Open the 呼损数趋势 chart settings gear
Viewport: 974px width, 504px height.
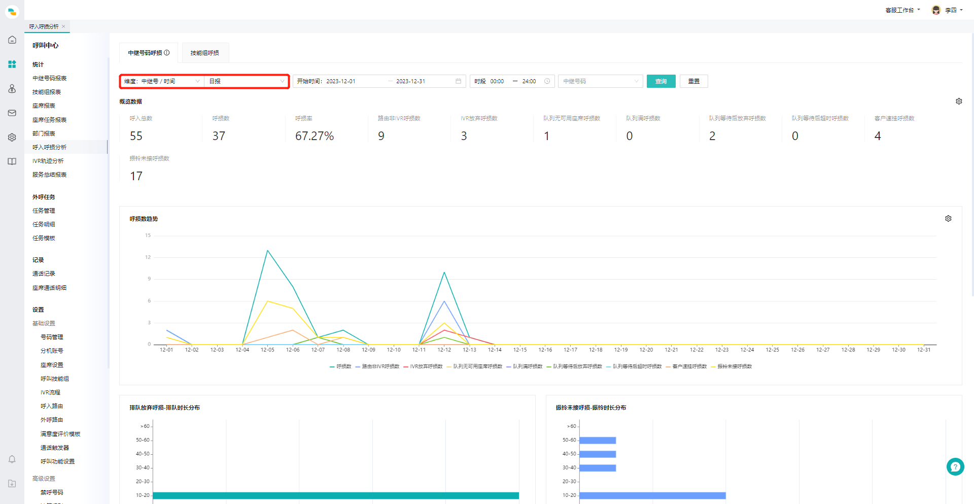pyautogui.click(x=948, y=219)
